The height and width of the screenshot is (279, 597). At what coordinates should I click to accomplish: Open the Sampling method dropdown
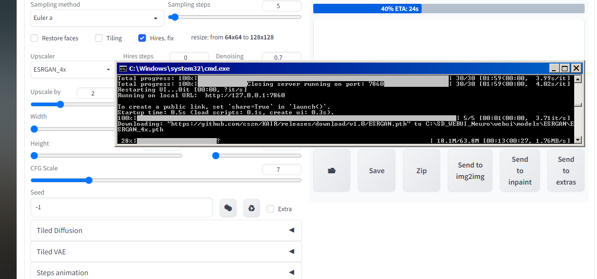tap(97, 18)
